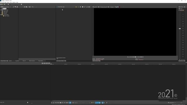
Task: Click Go to End in timeline transport
Action: pyautogui.click(x=64, y=103)
